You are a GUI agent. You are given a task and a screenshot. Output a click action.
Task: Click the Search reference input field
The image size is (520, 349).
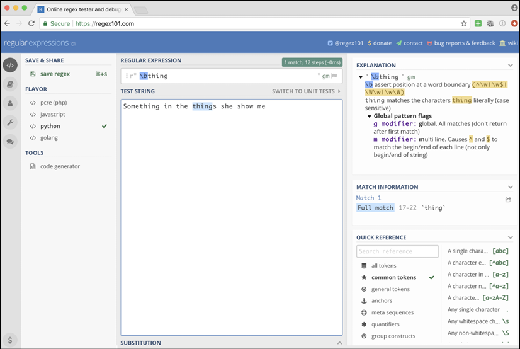pyautogui.click(x=397, y=251)
